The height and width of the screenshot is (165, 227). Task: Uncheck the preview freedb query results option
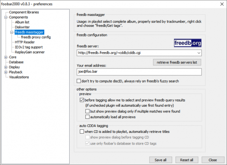coord(82,100)
